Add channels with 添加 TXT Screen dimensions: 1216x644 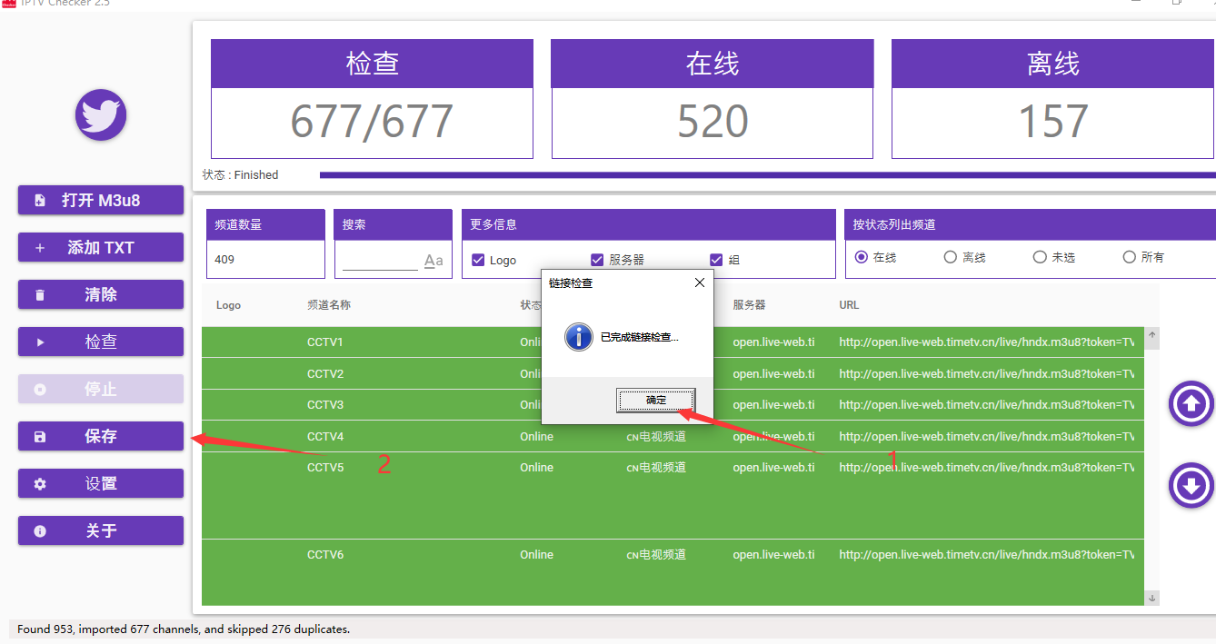pos(101,247)
